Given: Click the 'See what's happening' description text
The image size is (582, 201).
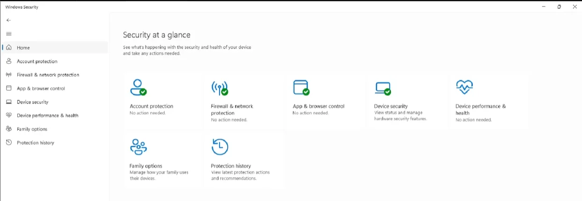Looking at the screenshot, I should 187,50.
